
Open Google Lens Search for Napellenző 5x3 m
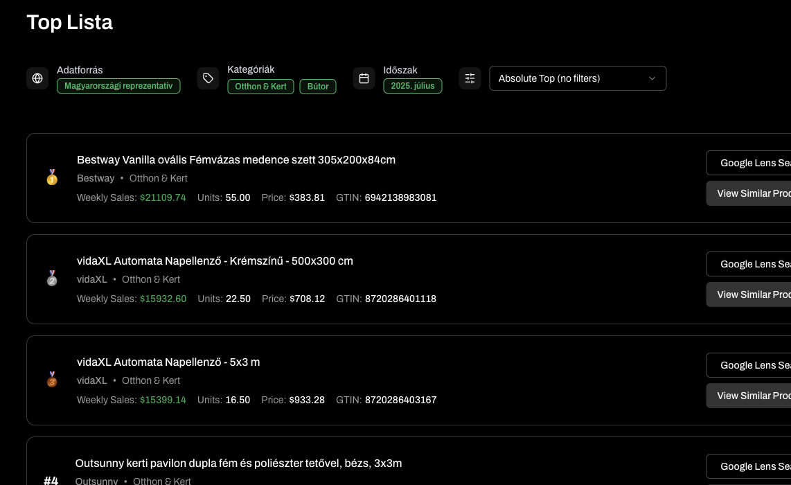pos(749,365)
